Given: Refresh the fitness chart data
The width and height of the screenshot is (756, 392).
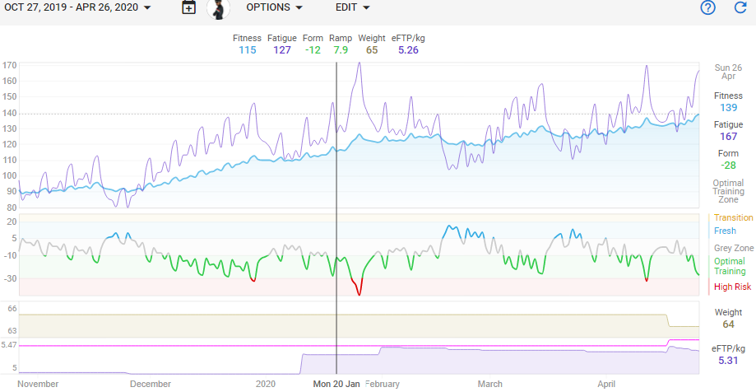Looking at the screenshot, I should (x=740, y=8).
